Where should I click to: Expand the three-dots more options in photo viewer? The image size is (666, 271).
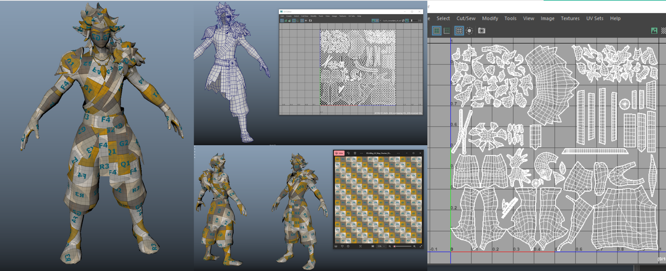(x=361, y=153)
